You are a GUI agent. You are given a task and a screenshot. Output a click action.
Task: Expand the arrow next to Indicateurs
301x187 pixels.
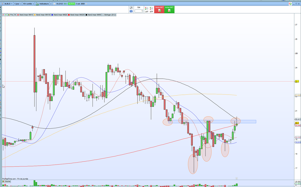click(x=51, y=4)
